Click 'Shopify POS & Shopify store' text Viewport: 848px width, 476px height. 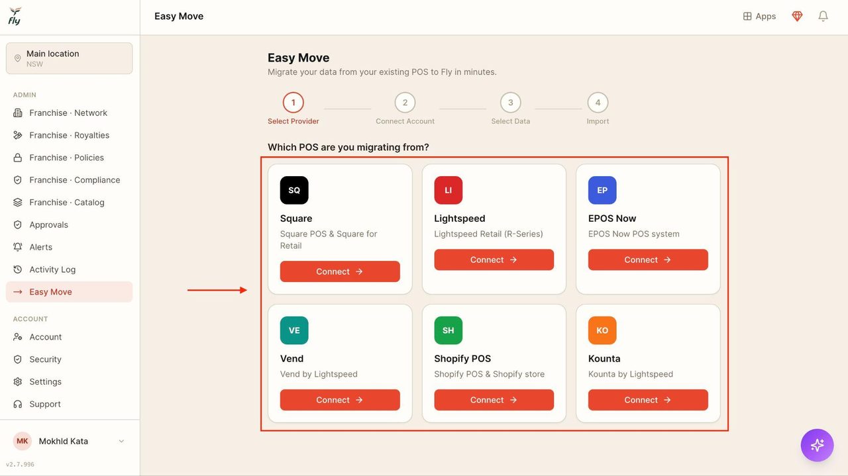point(490,374)
